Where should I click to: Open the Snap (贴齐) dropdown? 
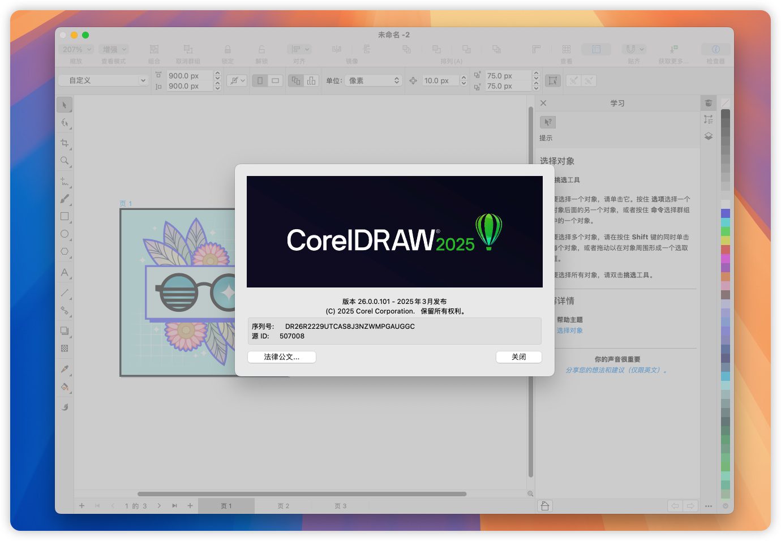634,49
